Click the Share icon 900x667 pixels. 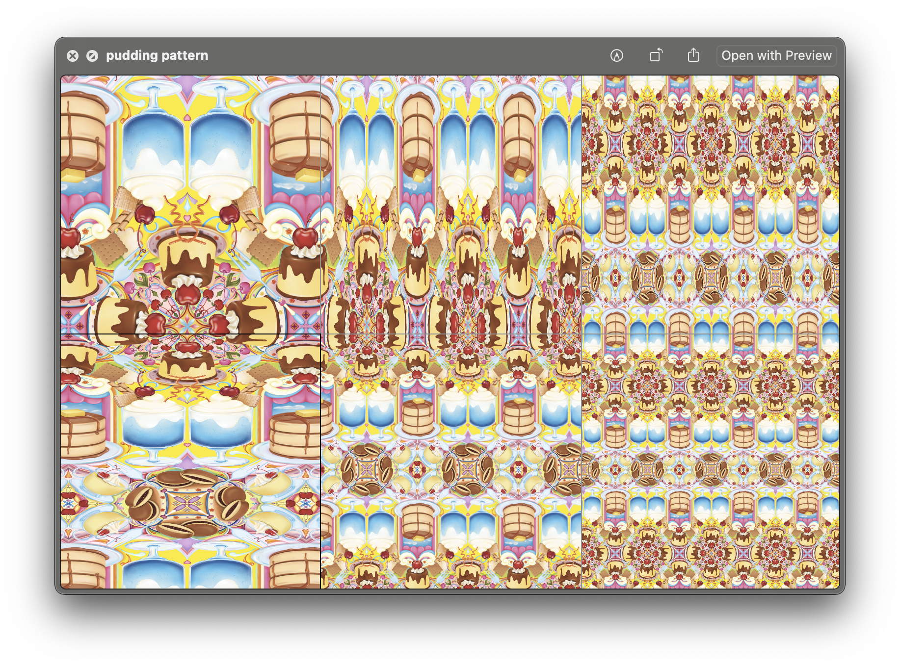(x=693, y=55)
